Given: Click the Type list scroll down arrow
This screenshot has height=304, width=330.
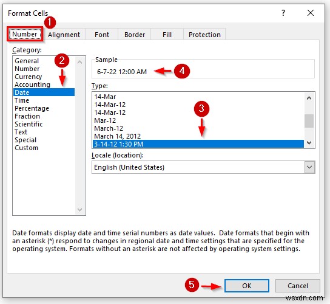Looking at the screenshot, I should pyautogui.click(x=309, y=143).
